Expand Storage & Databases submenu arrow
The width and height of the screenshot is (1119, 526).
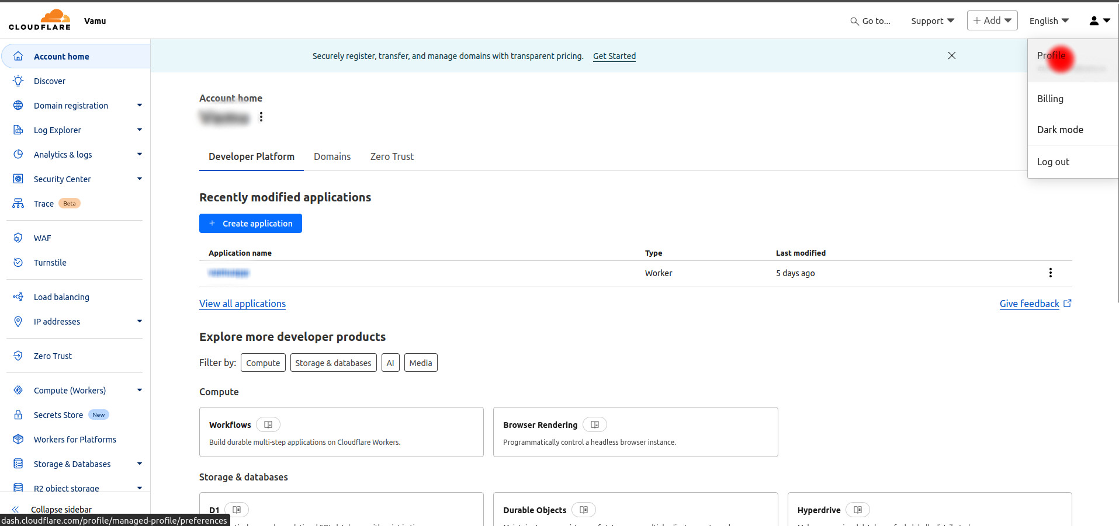pyautogui.click(x=140, y=464)
